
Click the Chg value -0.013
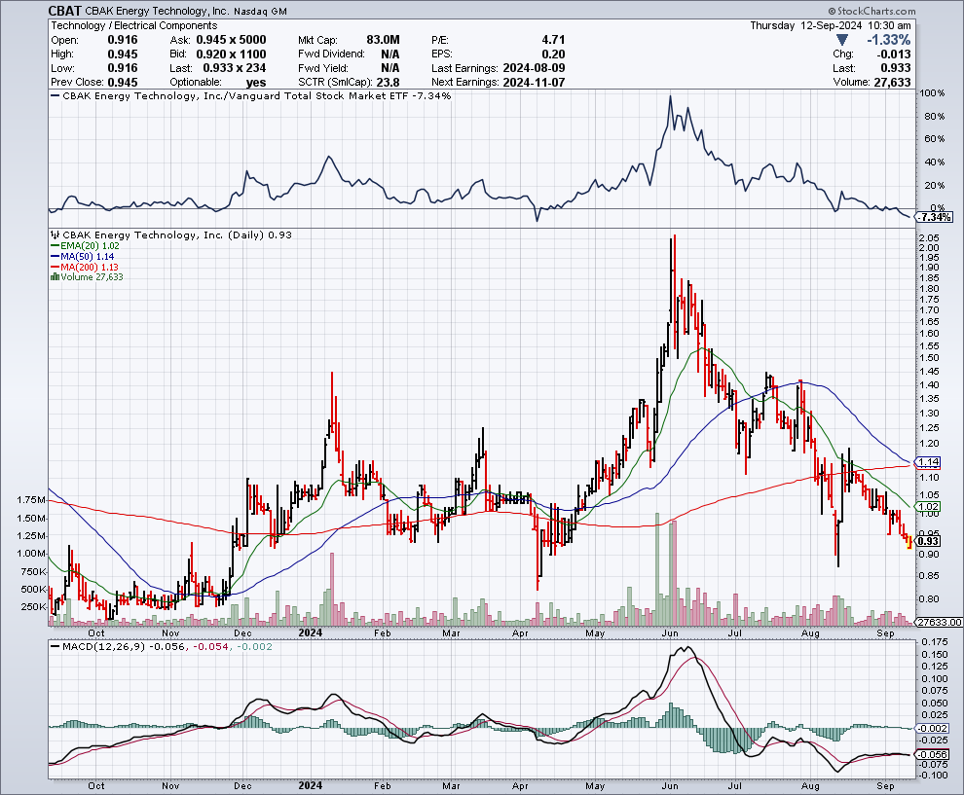tap(893, 54)
